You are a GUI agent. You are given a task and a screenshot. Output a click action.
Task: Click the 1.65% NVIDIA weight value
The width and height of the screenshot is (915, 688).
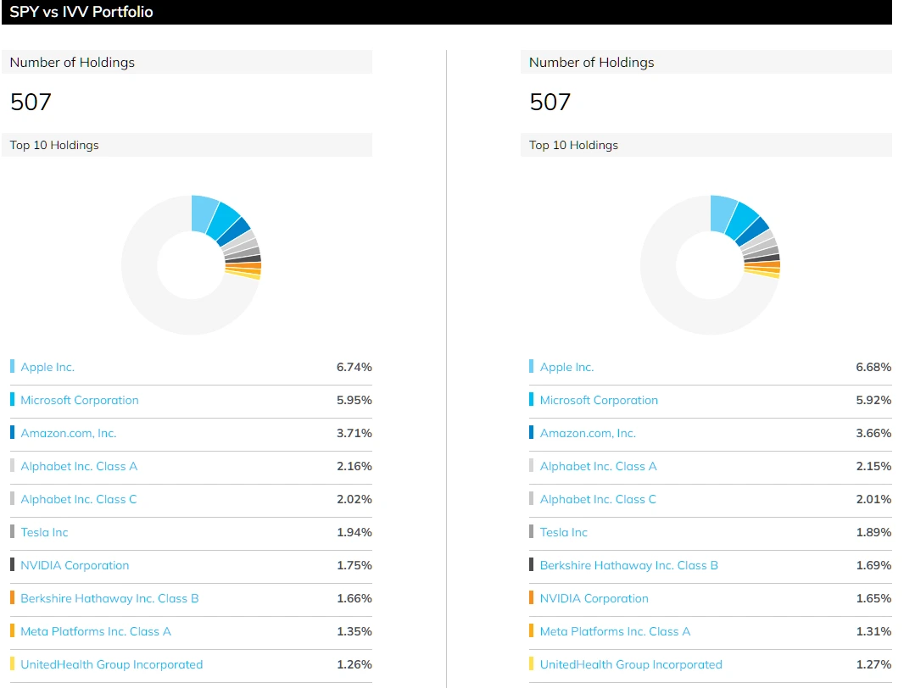coord(873,598)
